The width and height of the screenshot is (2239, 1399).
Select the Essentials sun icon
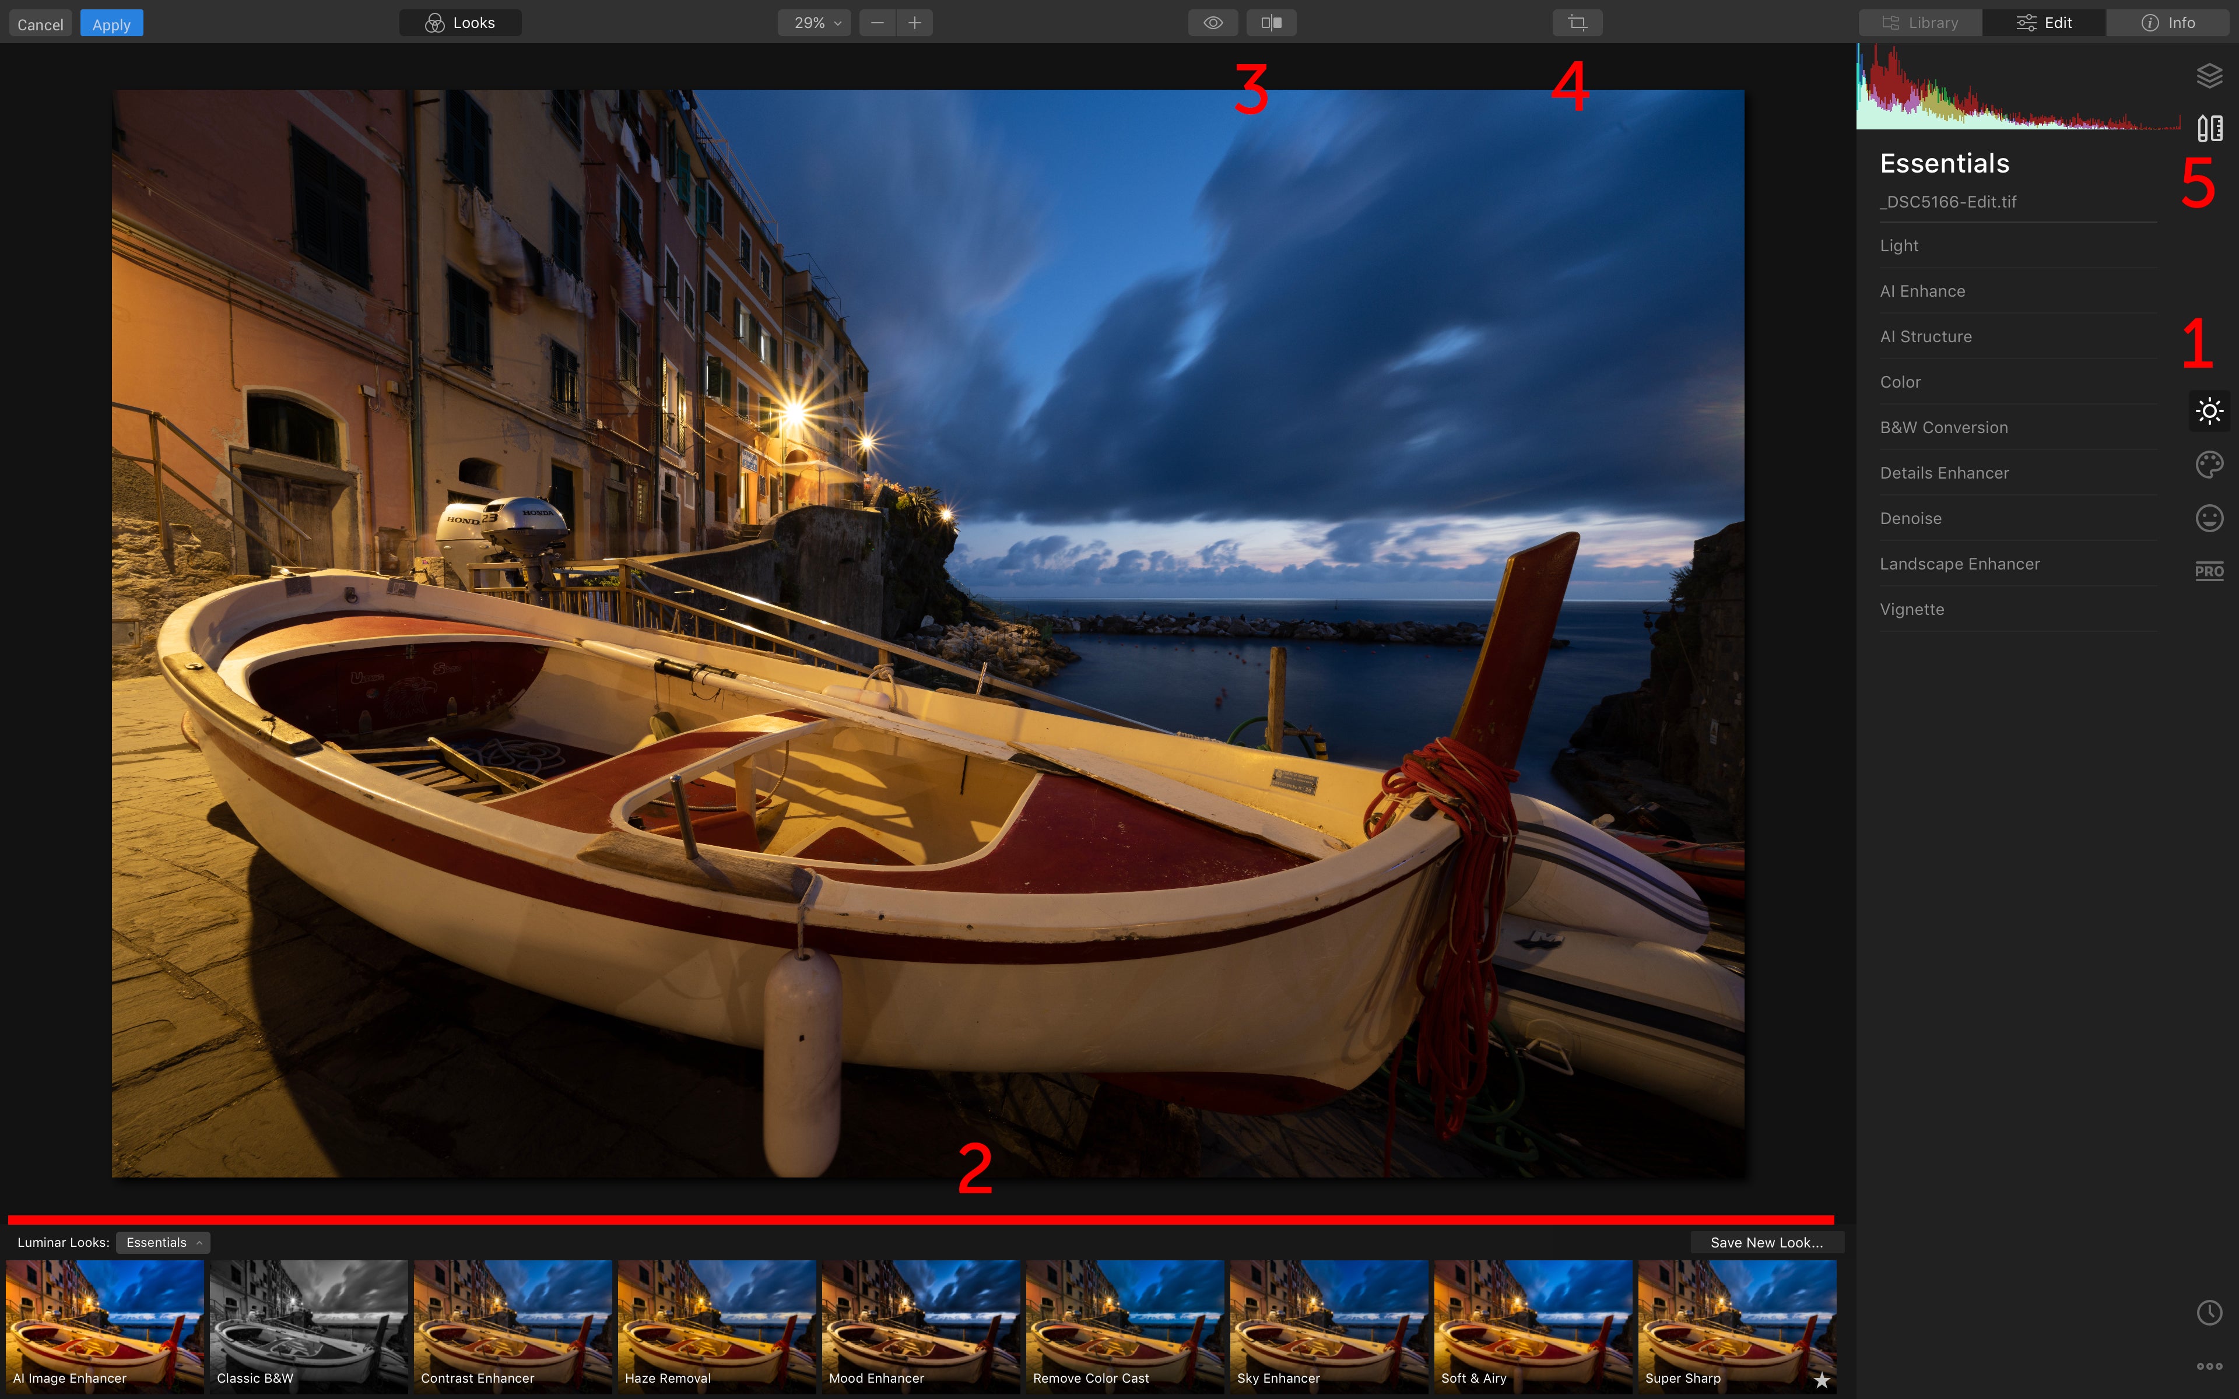[x=2209, y=411]
